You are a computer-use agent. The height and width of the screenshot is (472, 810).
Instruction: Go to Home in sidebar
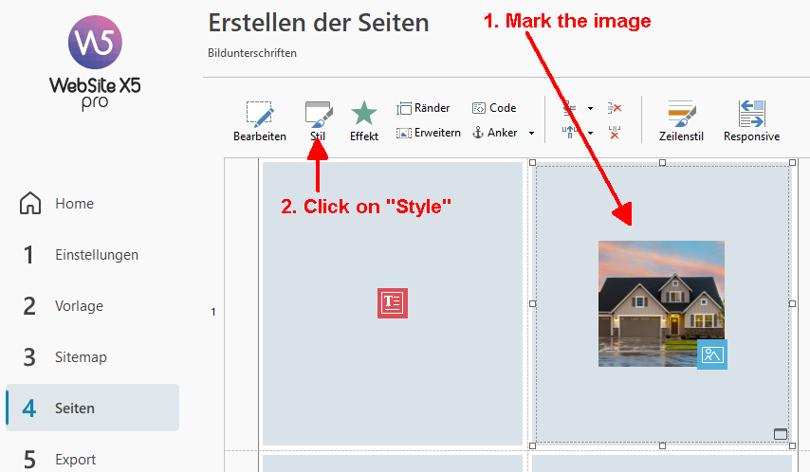click(74, 204)
